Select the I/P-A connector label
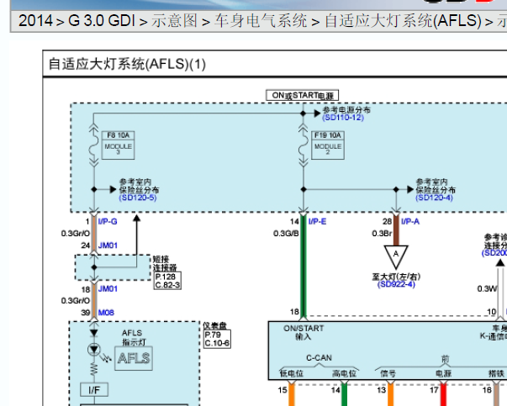507x406 pixels. [410, 221]
